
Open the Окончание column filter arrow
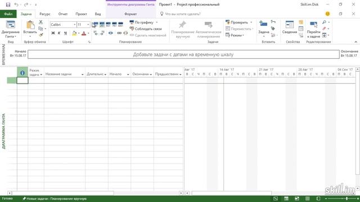click(151, 75)
